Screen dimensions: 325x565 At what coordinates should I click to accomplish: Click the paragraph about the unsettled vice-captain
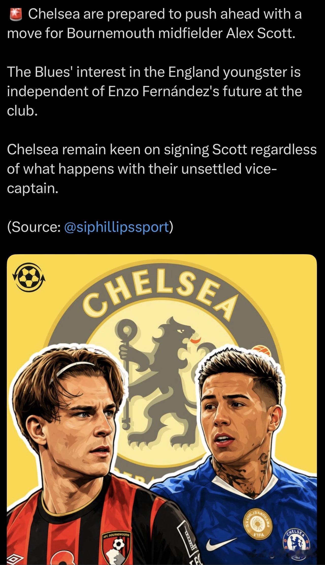tap(162, 169)
